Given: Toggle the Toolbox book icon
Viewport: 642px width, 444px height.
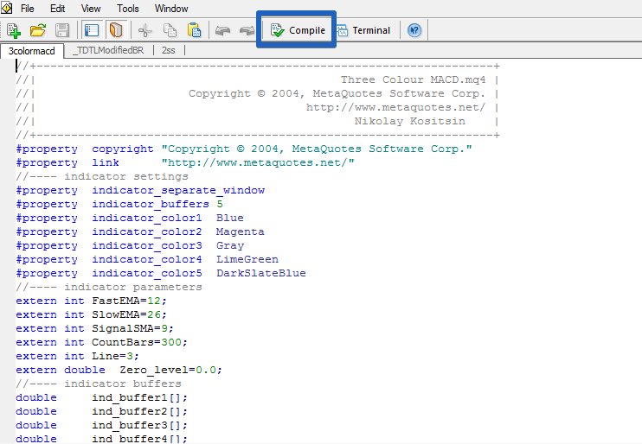Looking at the screenshot, I should (115, 30).
